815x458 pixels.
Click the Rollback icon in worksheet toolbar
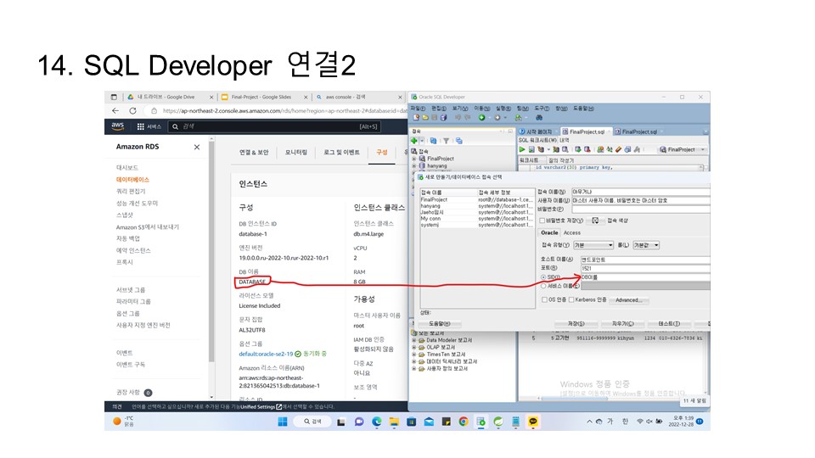[x=587, y=149]
